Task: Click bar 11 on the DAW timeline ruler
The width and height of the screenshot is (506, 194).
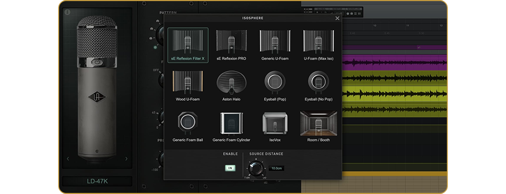Action: tap(407, 26)
